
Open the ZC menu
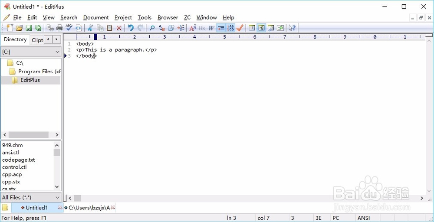click(x=187, y=17)
